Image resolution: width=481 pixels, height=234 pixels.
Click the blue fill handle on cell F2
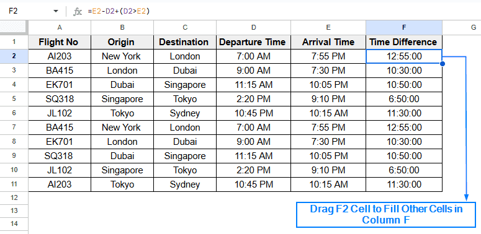(x=442, y=64)
